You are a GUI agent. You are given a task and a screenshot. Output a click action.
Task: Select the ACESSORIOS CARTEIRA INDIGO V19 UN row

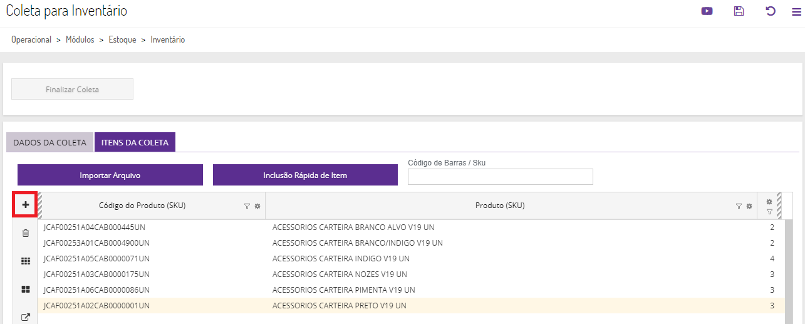341,258
